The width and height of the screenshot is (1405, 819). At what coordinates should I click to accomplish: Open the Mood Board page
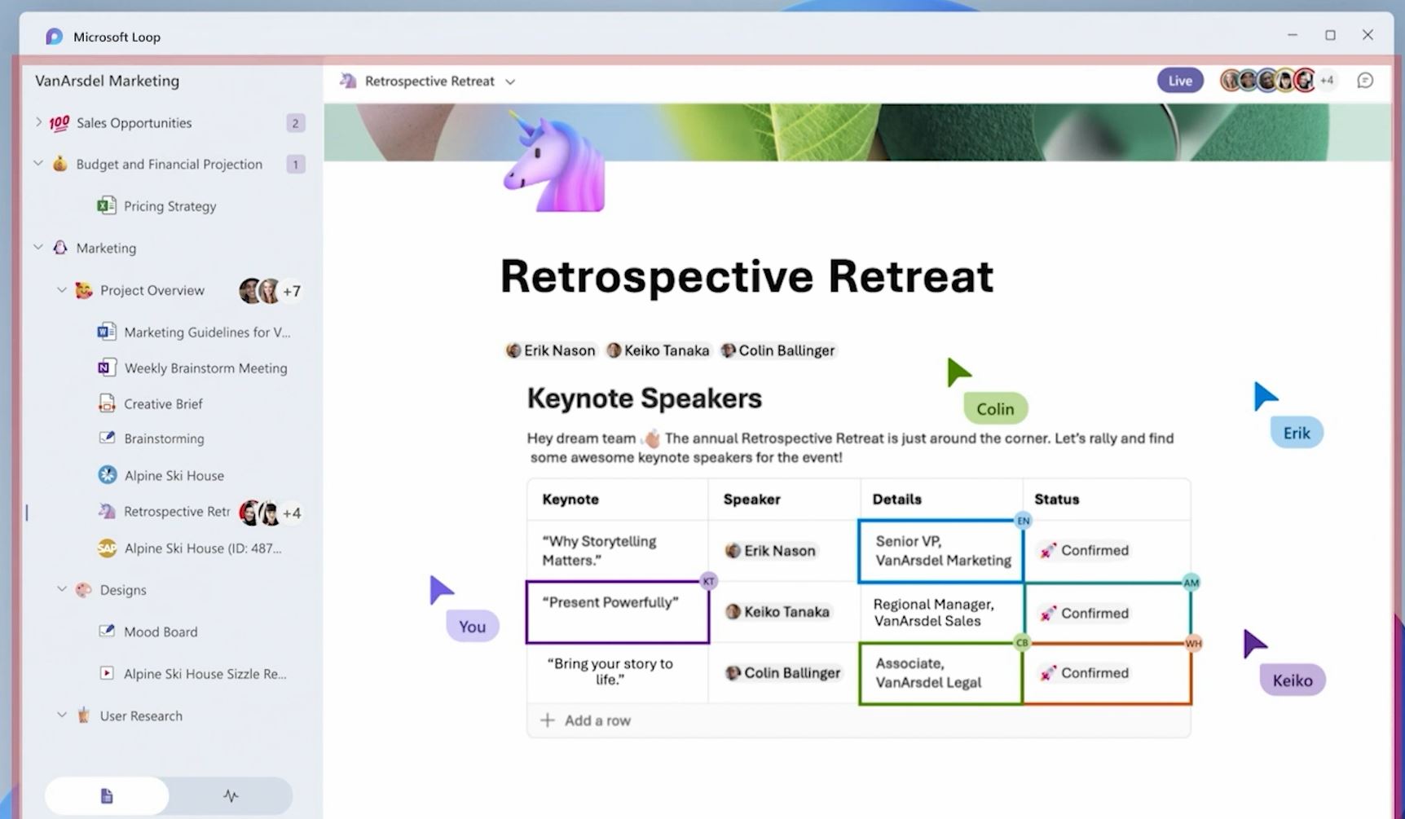point(161,632)
